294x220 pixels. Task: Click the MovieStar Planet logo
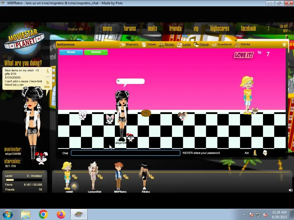[24, 41]
